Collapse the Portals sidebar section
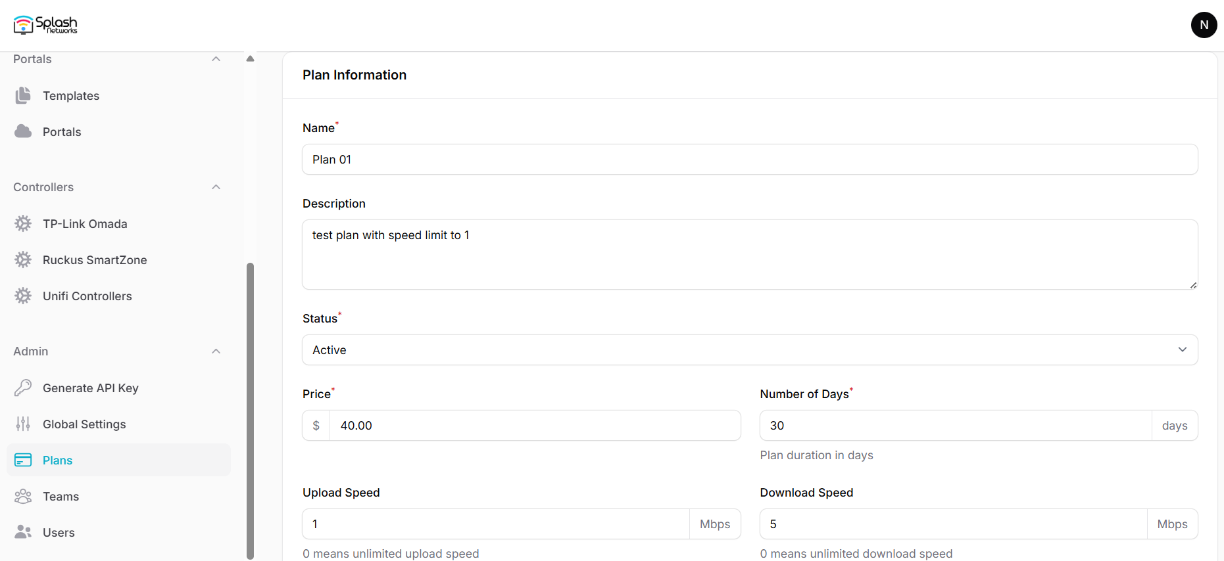This screenshot has height=561, width=1224. [x=216, y=59]
